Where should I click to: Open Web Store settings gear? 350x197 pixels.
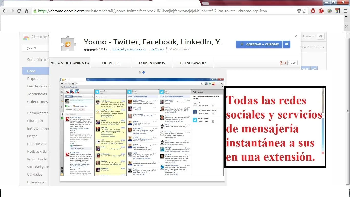click(321, 36)
